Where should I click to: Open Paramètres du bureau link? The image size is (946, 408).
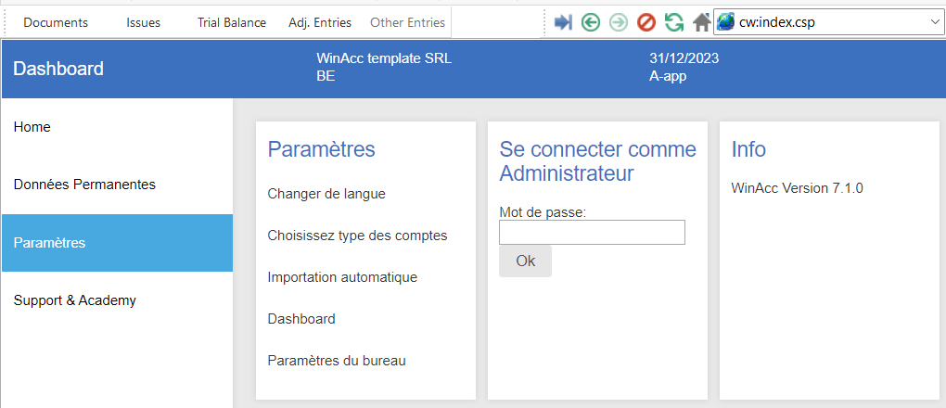(337, 361)
